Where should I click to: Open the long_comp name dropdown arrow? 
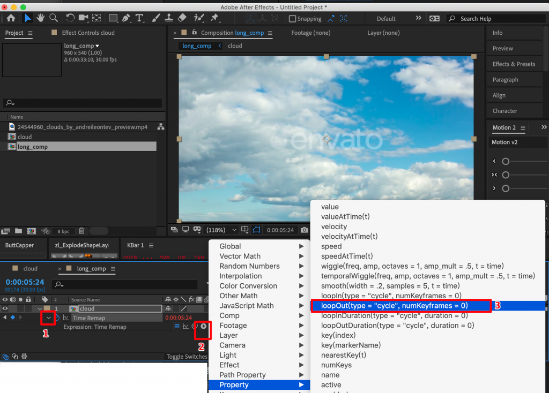pyautogui.click(x=97, y=46)
